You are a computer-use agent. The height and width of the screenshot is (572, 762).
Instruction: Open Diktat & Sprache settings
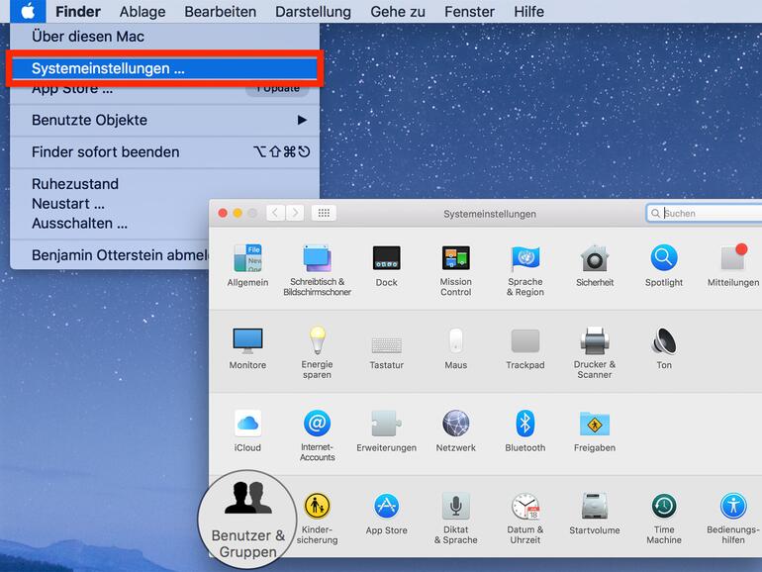point(455,518)
